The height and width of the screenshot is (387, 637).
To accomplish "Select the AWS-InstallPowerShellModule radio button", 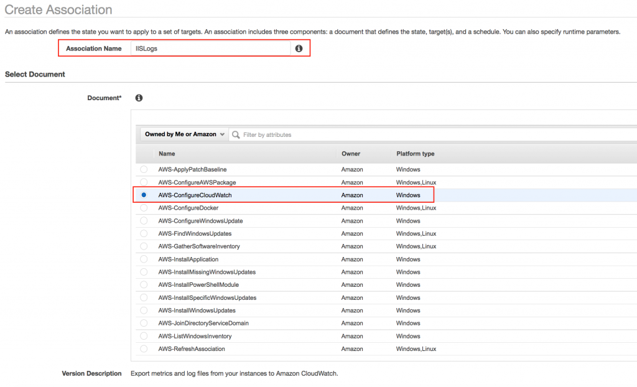I will point(144,284).
